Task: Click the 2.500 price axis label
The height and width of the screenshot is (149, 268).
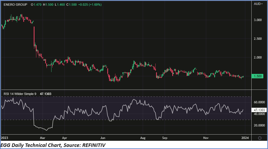Action: (258, 39)
